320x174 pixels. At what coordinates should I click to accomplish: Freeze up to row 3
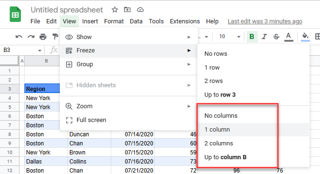[x=254, y=95]
